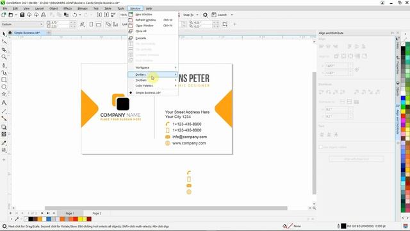Select Simple Business.cdr in Window menu
Image resolution: width=410 pixels, height=231 pixels.
coord(152,92)
